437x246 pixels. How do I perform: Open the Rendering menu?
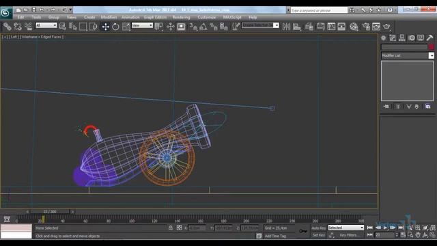pyautogui.click(x=181, y=17)
